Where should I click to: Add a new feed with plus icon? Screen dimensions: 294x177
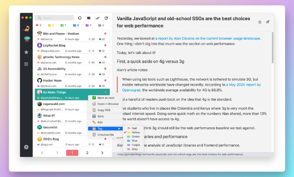(26, 147)
